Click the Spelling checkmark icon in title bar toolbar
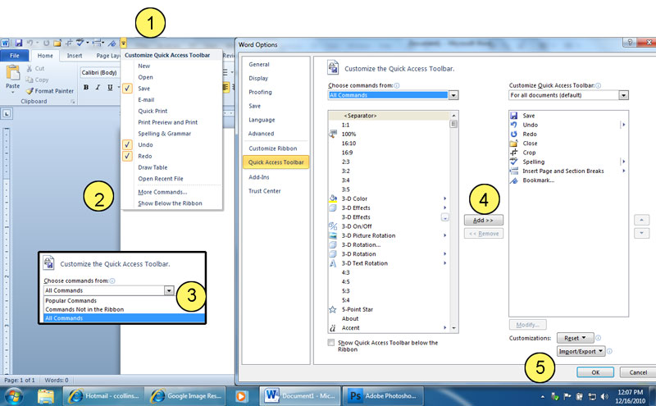Viewport: 656px width, 406px height. click(x=80, y=43)
